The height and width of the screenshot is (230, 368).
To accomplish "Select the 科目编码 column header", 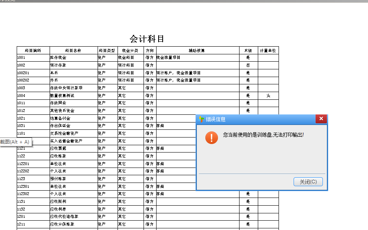I will tap(33, 51).
